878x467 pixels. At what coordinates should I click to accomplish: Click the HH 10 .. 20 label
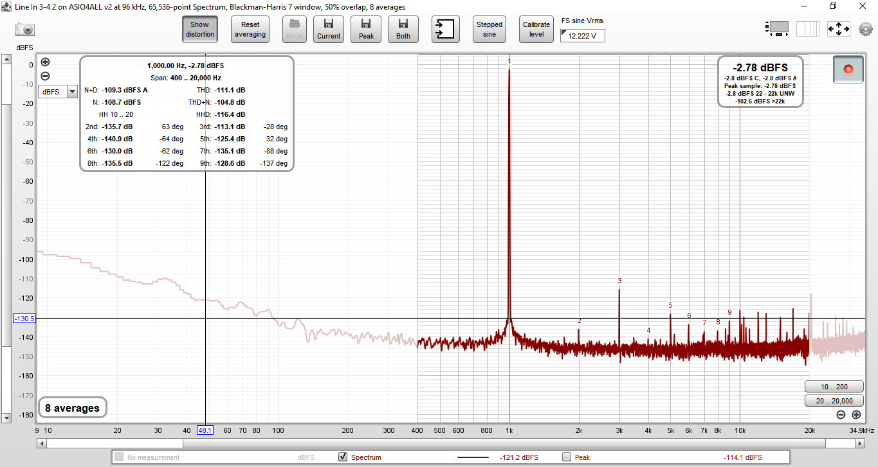click(116, 114)
